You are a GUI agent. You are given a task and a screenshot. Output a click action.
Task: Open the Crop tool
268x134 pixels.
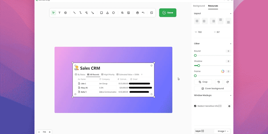pyautogui.click(x=203, y=82)
